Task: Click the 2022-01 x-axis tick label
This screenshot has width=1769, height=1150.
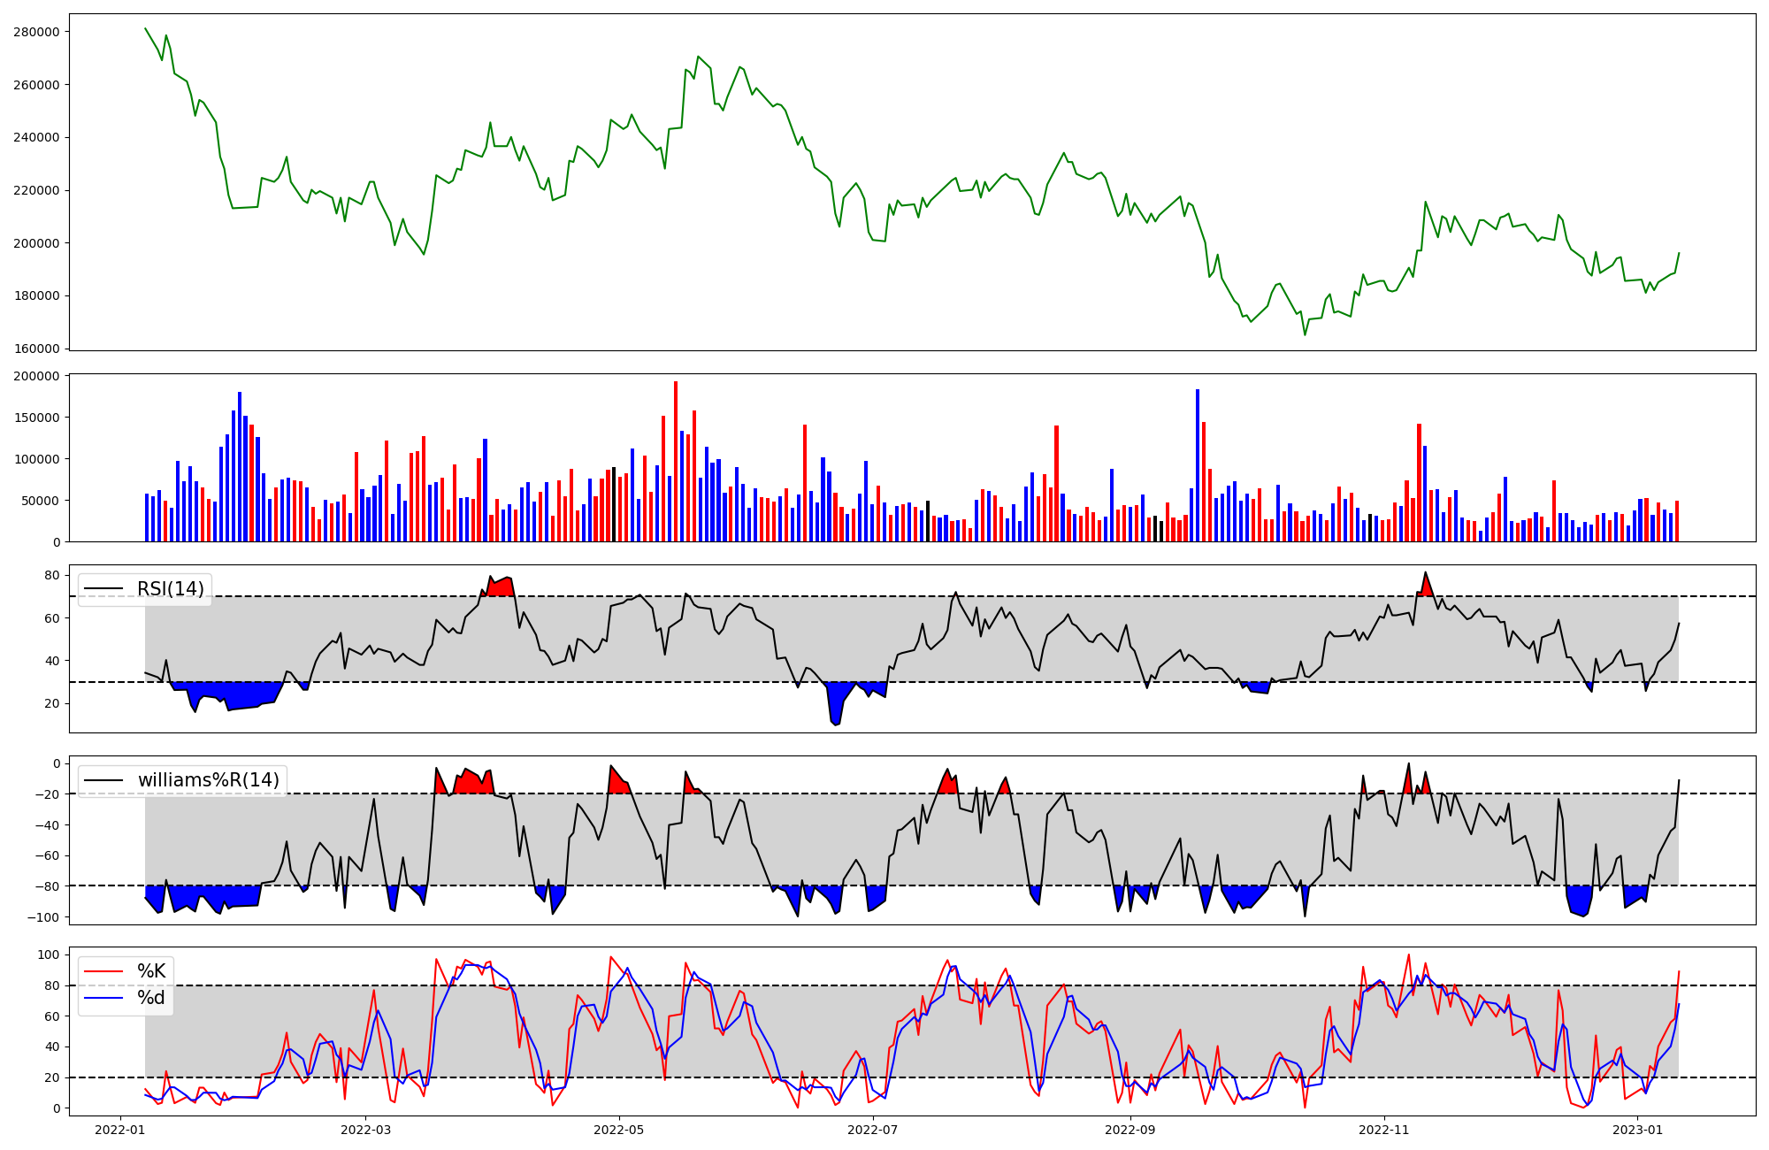Action: pyautogui.click(x=119, y=1130)
